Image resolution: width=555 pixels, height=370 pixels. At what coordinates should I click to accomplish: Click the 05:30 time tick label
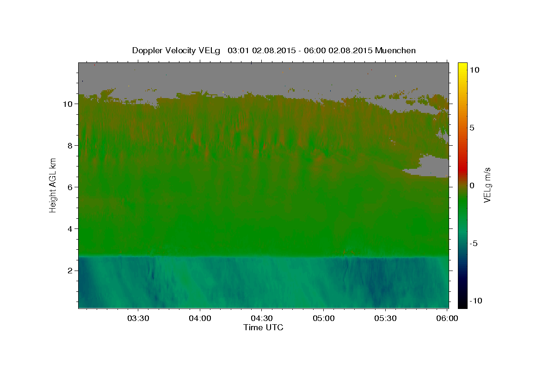[385, 319]
